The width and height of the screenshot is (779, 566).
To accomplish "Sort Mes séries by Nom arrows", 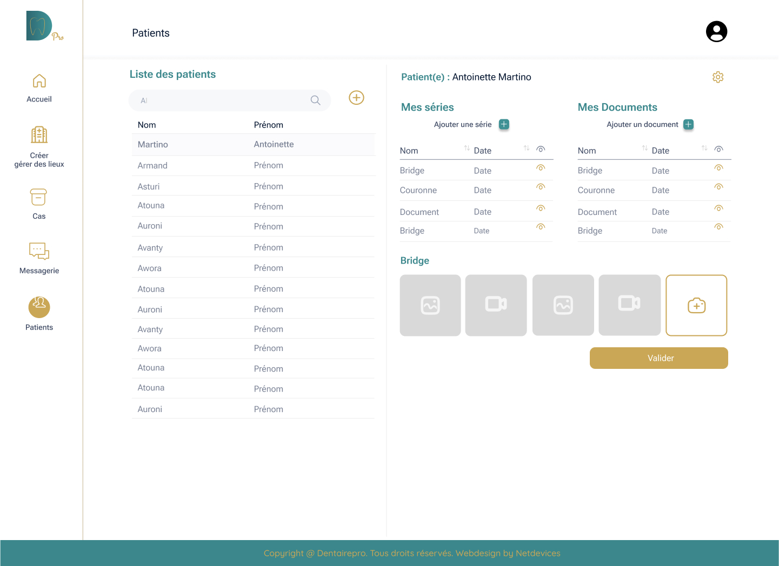I will pyautogui.click(x=467, y=148).
